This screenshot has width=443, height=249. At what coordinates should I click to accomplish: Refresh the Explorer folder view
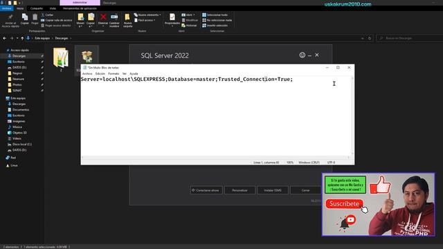tap(370, 38)
